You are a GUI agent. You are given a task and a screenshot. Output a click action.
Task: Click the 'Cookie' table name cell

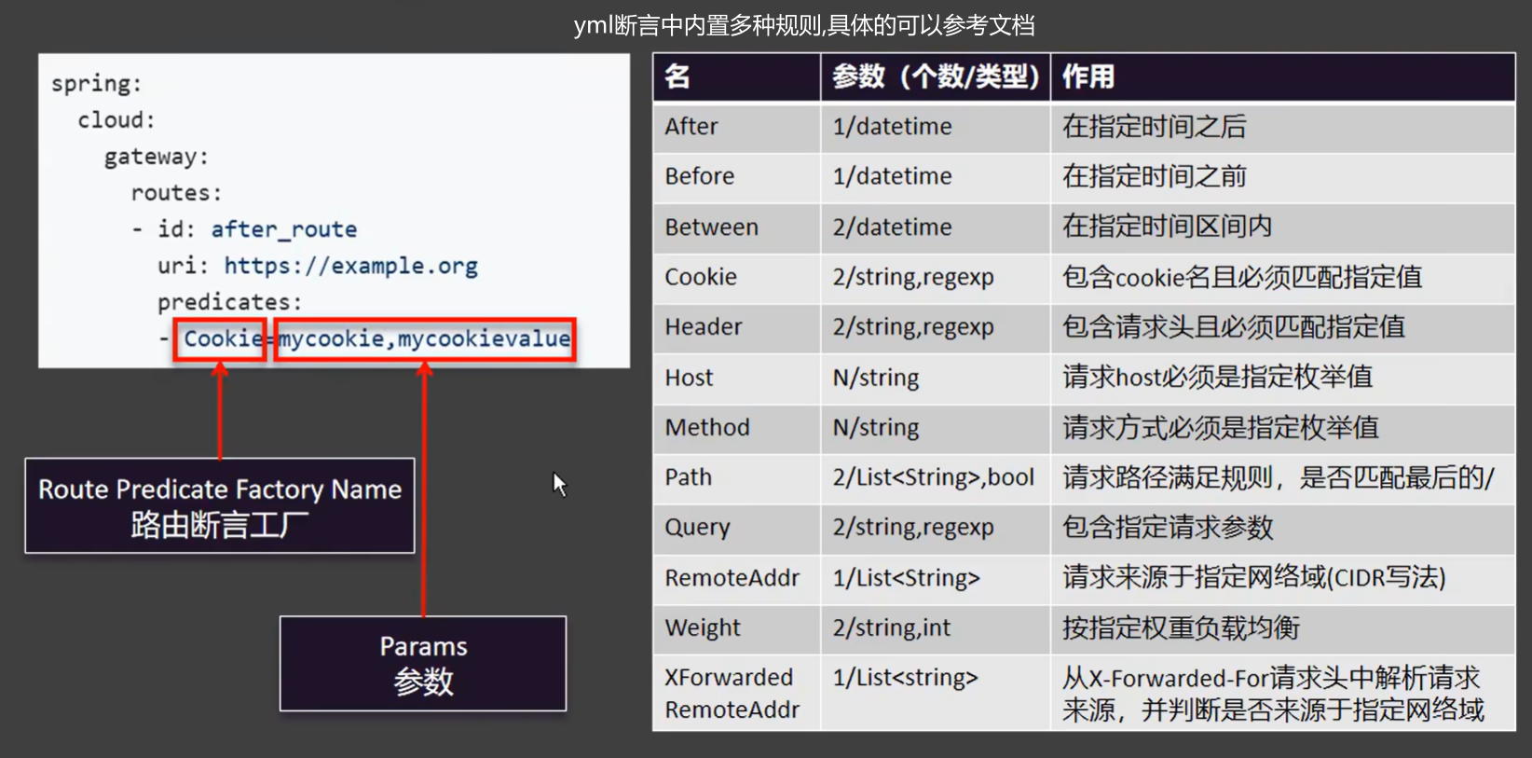pos(736,277)
